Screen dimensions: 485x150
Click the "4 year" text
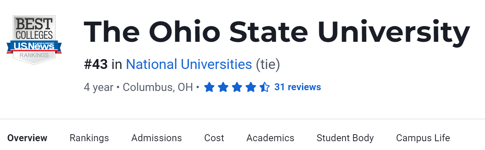coord(98,87)
